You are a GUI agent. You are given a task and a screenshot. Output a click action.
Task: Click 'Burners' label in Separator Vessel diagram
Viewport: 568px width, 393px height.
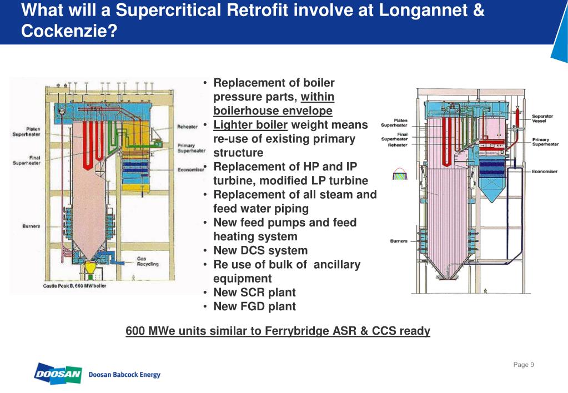pos(399,241)
